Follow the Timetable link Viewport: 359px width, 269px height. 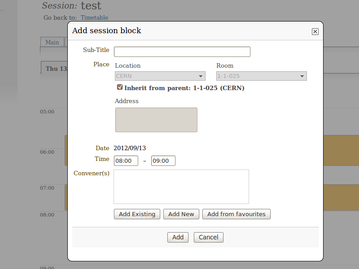click(94, 17)
